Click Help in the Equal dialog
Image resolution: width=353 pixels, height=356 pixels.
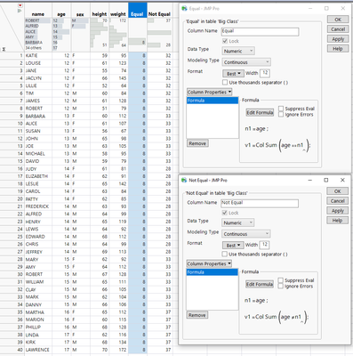338,49
